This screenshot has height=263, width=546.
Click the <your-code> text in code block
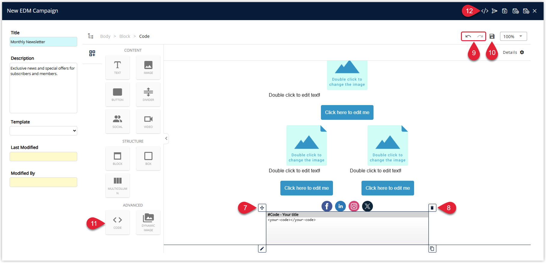pos(291,220)
